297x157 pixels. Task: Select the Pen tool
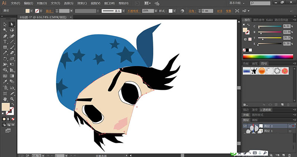click(5, 36)
